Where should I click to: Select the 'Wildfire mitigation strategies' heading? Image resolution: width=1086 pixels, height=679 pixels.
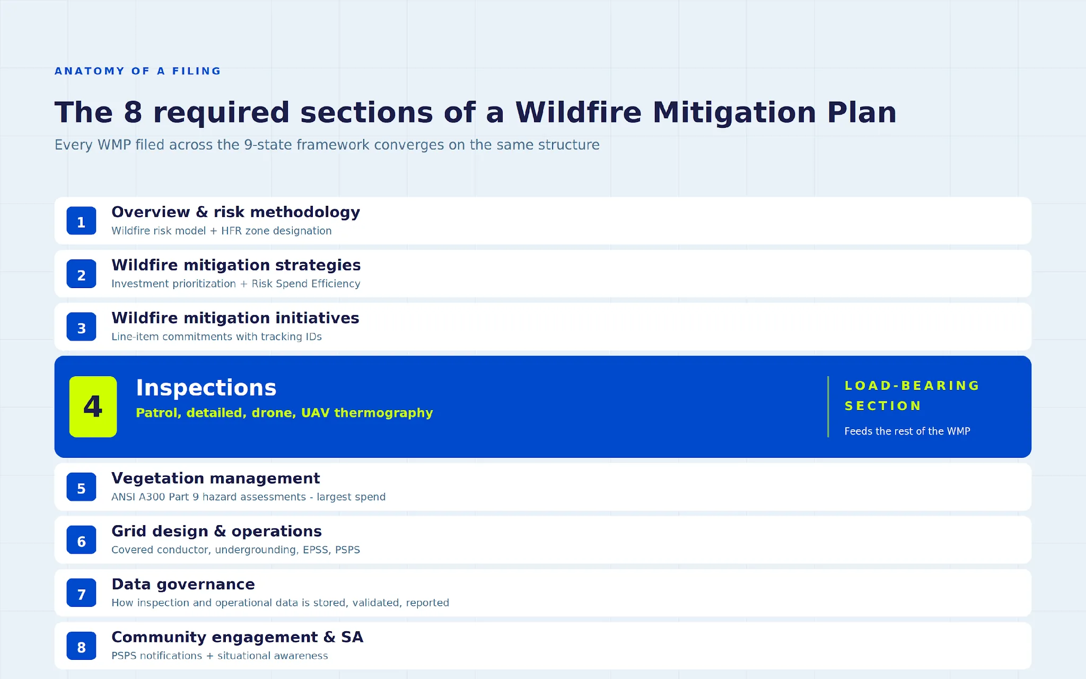(x=236, y=265)
